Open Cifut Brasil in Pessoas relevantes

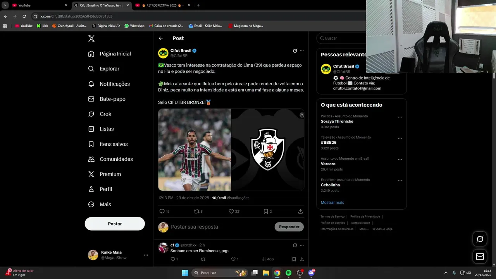click(343, 66)
